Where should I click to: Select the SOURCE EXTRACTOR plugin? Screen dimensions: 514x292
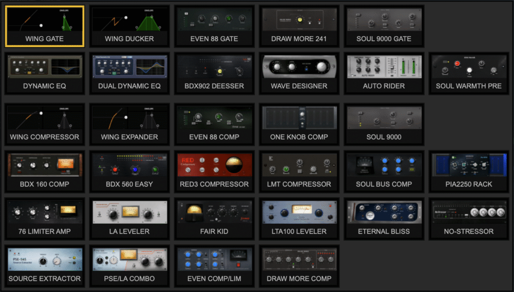(x=45, y=266)
